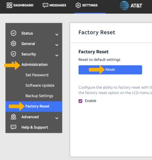152x160 pixels.
Task: Open the Set Password menu item
Action: (x=37, y=75)
